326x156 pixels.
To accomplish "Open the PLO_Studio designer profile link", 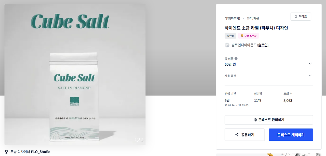I will 41,152.
